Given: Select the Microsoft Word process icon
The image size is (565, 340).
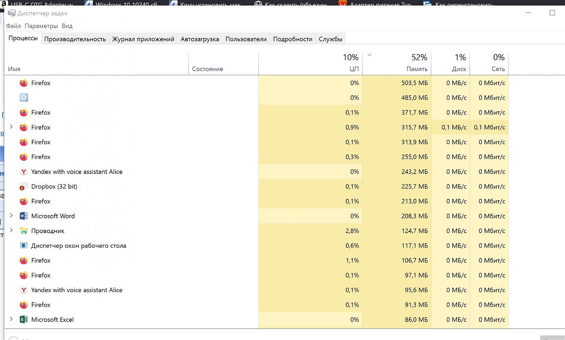Looking at the screenshot, I should pyautogui.click(x=23, y=216).
